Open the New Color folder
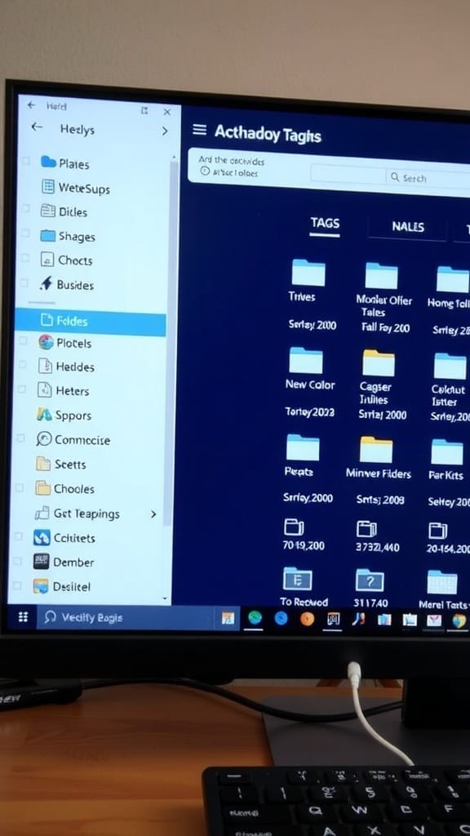This screenshot has height=836, width=470. [306, 360]
